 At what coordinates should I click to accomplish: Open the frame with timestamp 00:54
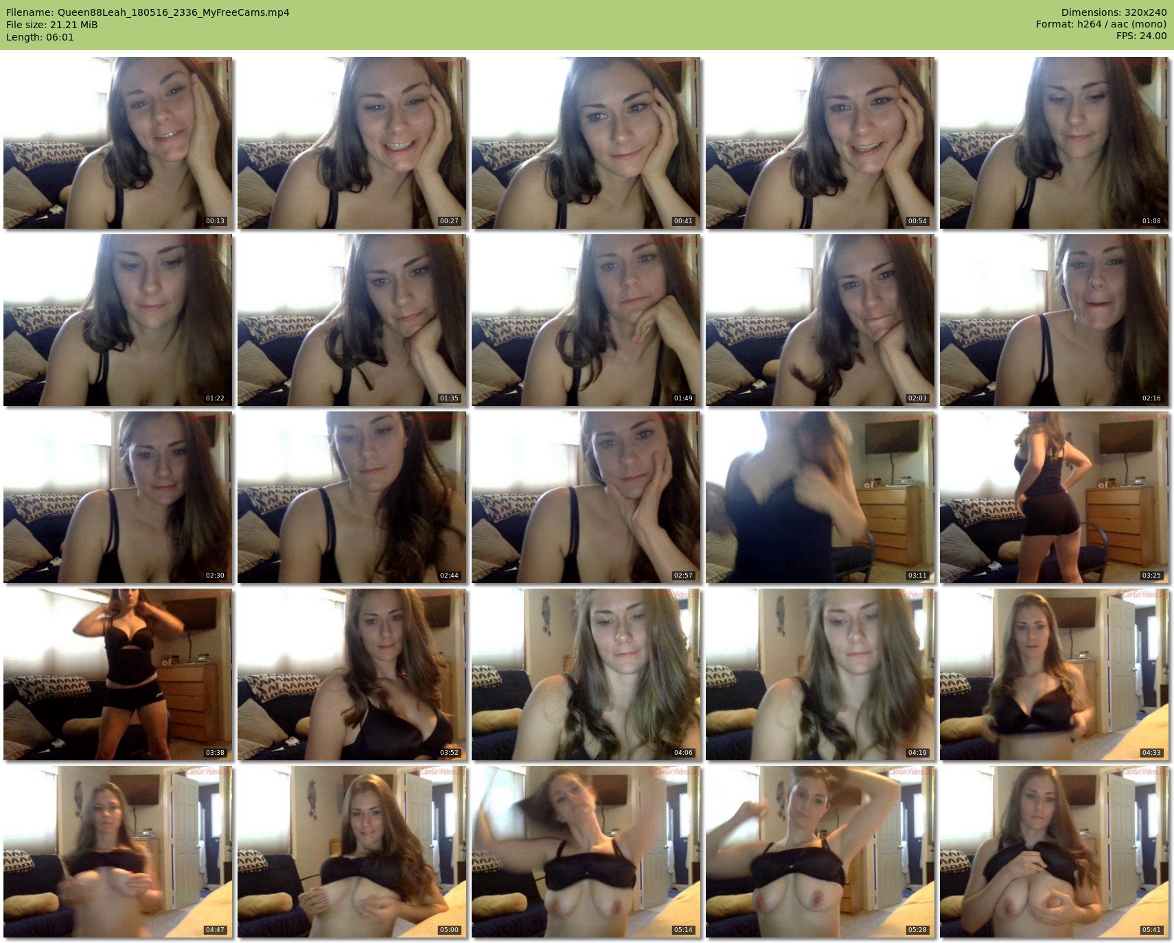tap(820, 143)
